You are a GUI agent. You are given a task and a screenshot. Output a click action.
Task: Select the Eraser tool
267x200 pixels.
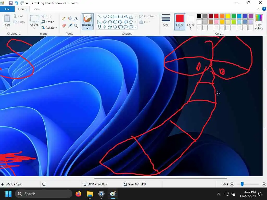click(x=64, y=26)
